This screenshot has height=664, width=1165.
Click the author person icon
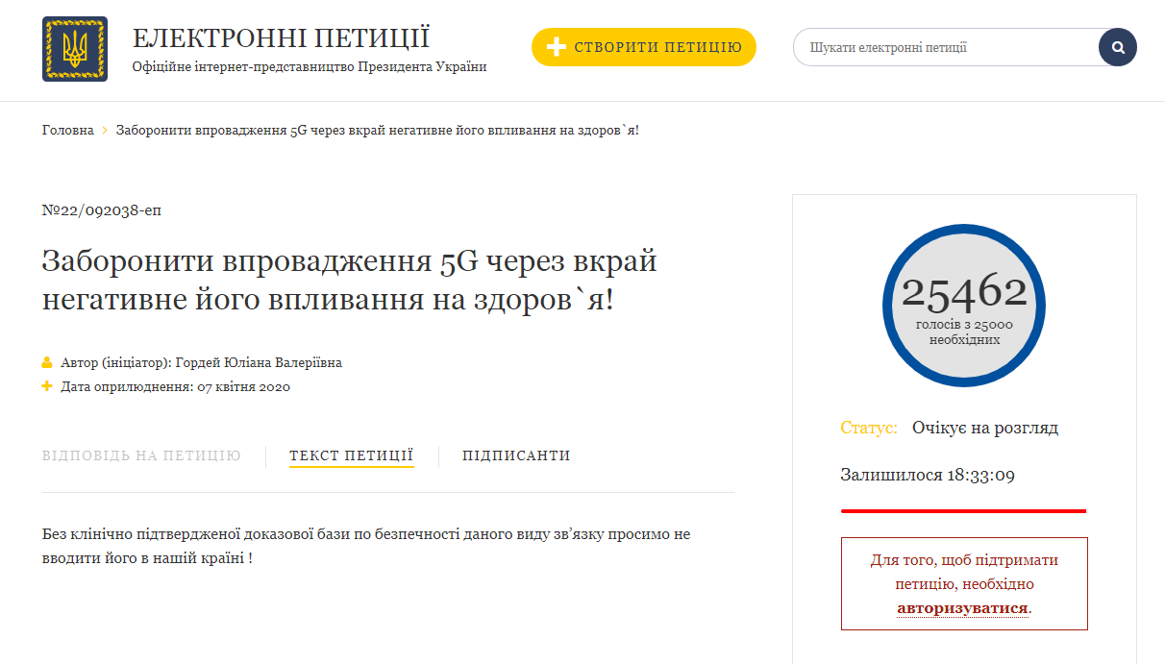point(47,363)
